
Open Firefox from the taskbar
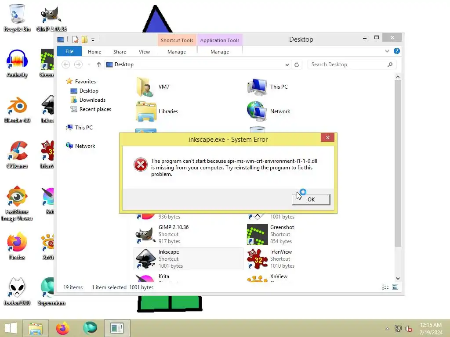(x=62, y=328)
